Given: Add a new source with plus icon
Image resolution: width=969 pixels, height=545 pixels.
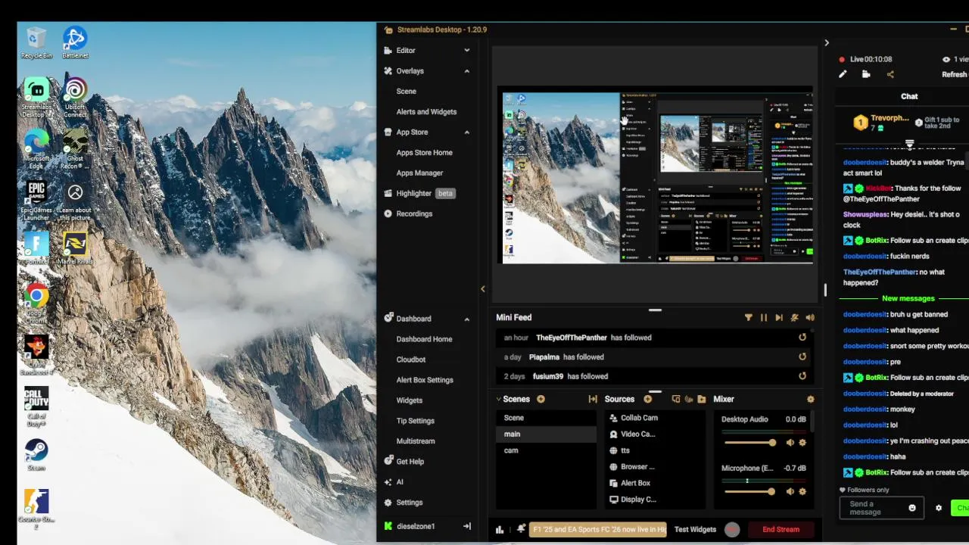Looking at the screenshot, I should click(647, 399).
